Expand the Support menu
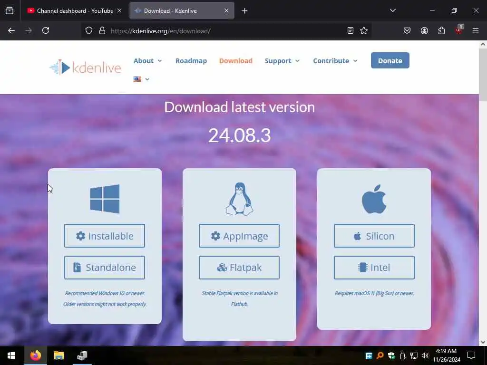Viewport: 487px width, 365px height. (282, 61)
